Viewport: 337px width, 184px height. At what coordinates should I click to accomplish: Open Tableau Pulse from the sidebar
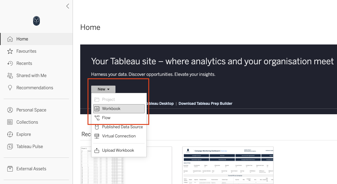tap(29, 146)
